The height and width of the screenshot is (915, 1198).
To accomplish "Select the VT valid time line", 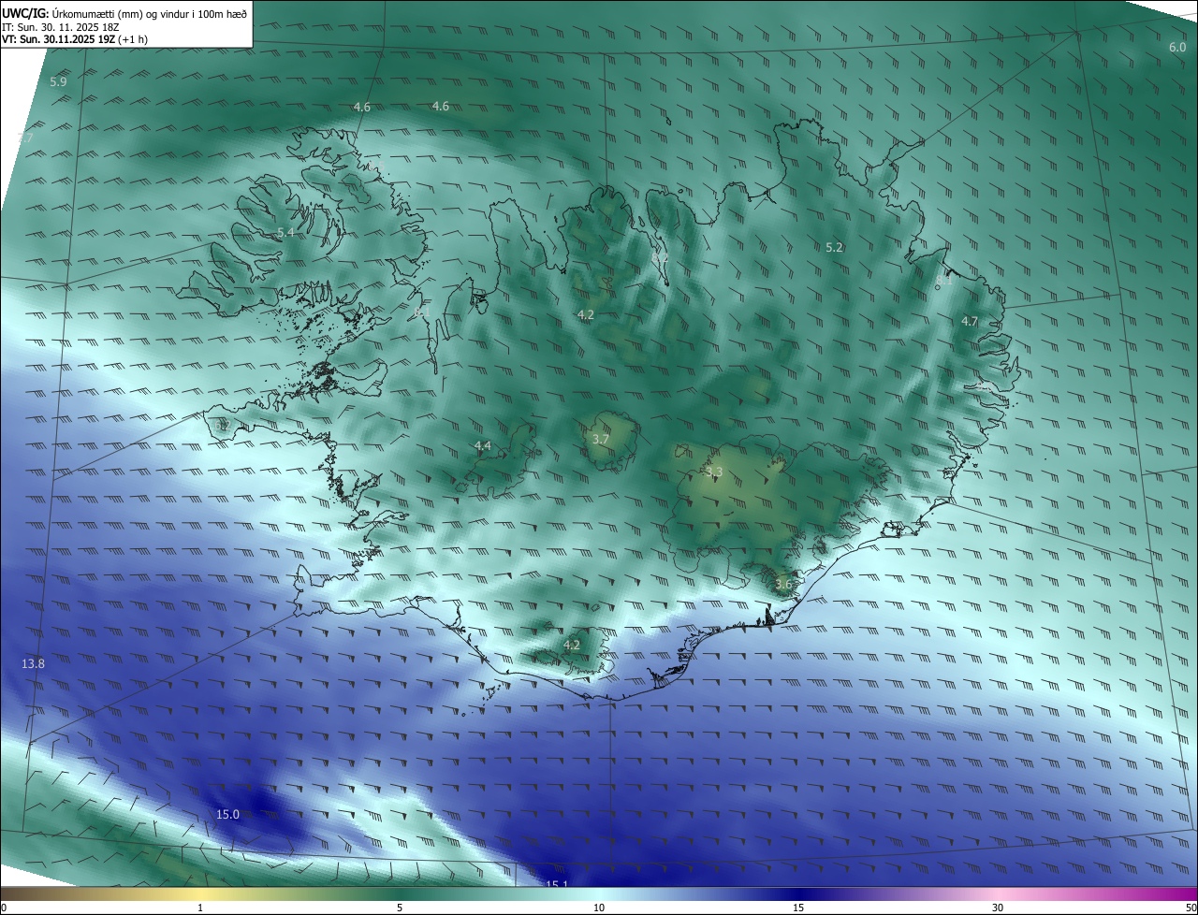I will (x=74, y=39).
